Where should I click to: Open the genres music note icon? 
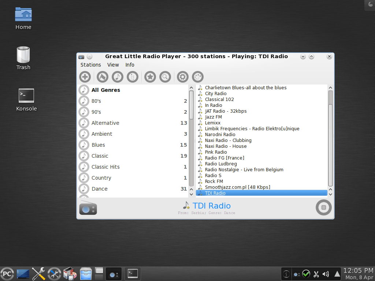pos(117,77)
